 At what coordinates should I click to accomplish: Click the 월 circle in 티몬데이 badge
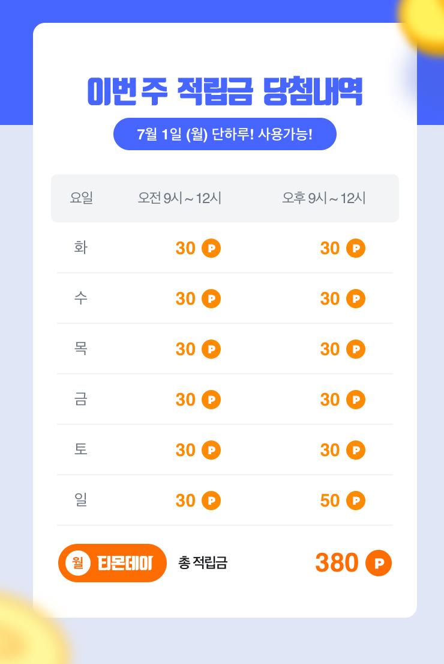(77, 563)
